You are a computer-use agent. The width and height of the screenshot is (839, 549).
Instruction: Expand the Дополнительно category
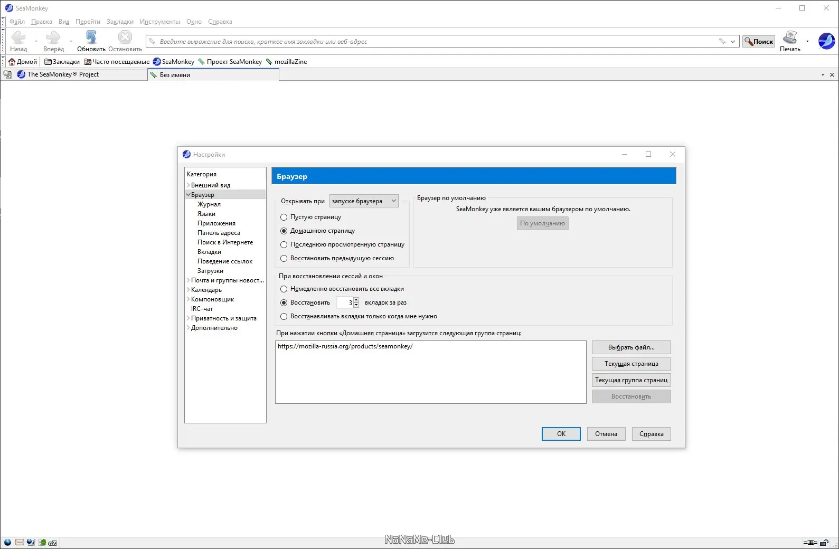188,328
